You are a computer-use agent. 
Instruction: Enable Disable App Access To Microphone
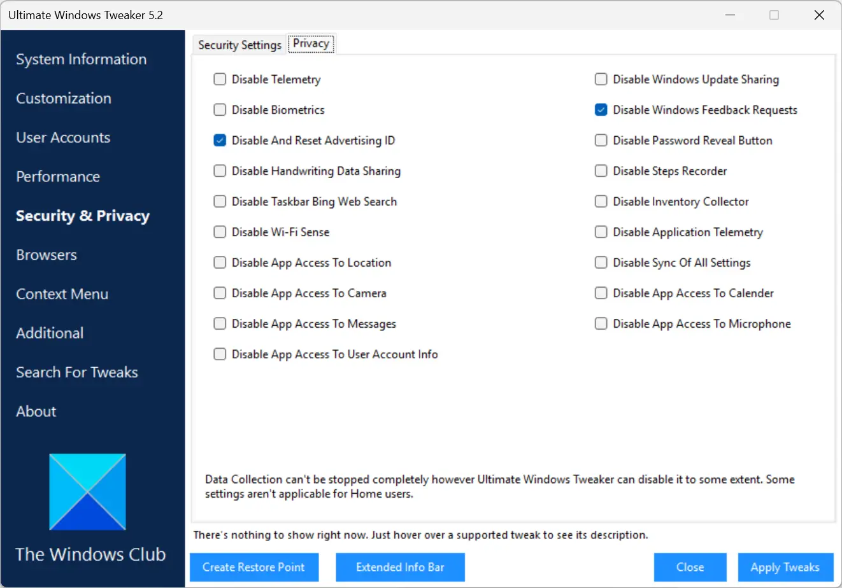(601, 324)
